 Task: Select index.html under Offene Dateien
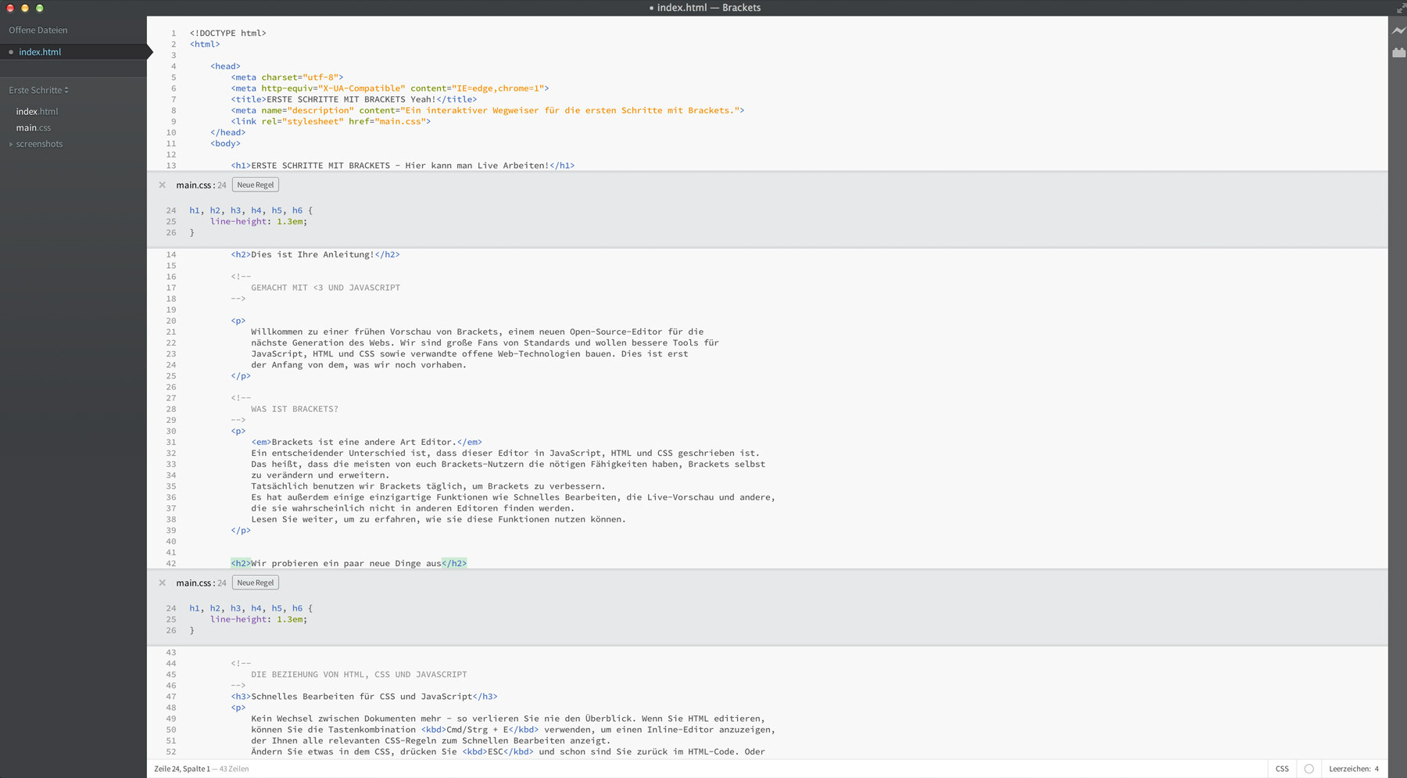tap(40, 52)
